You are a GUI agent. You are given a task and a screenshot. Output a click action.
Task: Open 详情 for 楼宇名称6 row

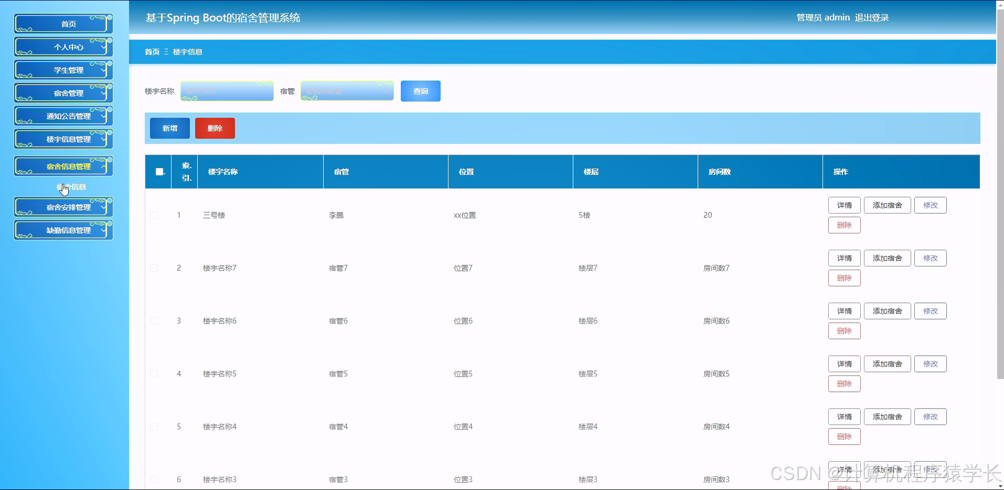(845, 311)
